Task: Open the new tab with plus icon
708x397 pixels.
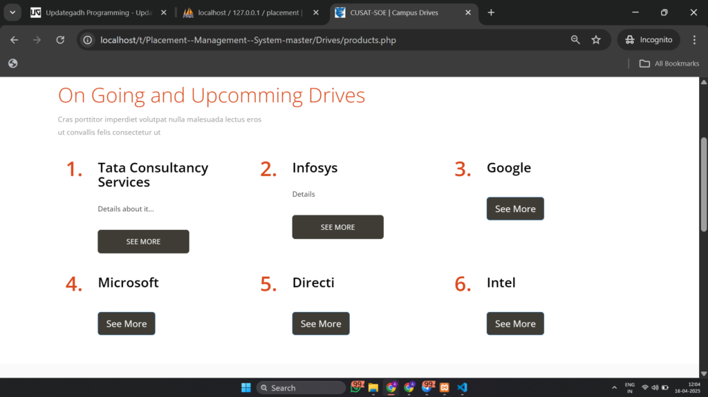Action: pyautogui.click(x=491, y=12)
